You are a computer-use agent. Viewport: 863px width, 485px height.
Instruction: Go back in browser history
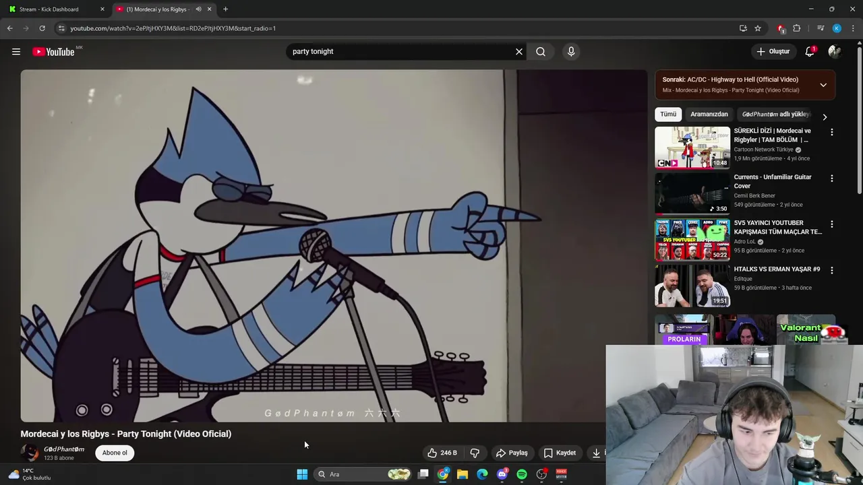point(9,28)
